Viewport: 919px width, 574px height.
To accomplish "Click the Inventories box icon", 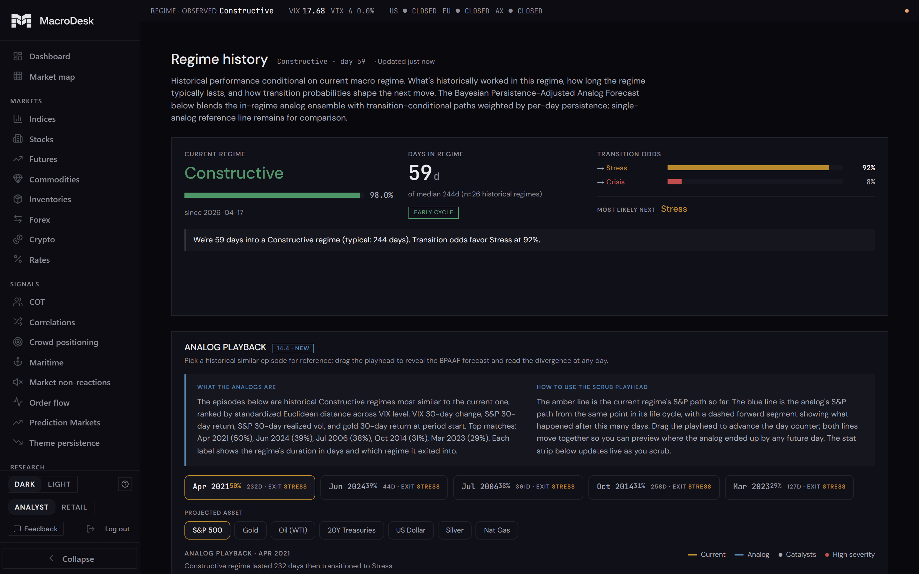I will [x=18, y=199].
